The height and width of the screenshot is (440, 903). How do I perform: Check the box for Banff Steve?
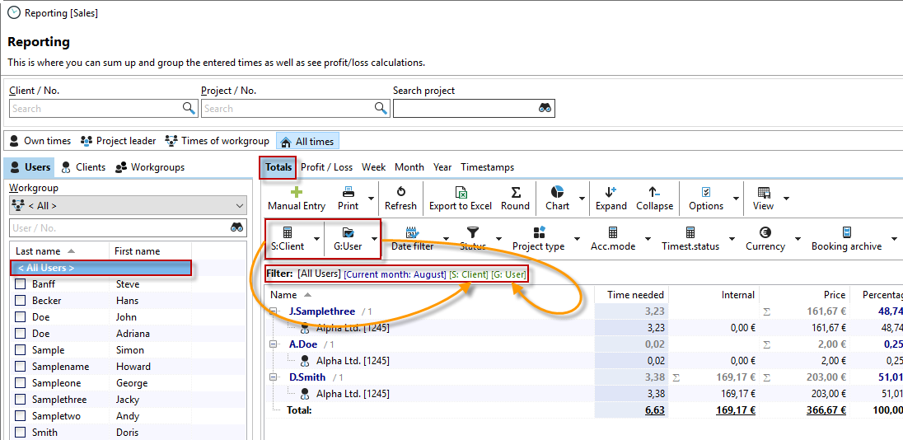[21, 284]
